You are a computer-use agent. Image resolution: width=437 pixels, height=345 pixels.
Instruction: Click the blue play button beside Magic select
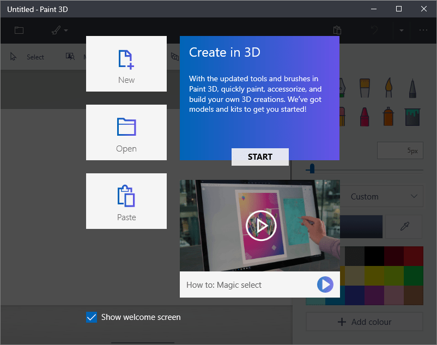[325, 285]
